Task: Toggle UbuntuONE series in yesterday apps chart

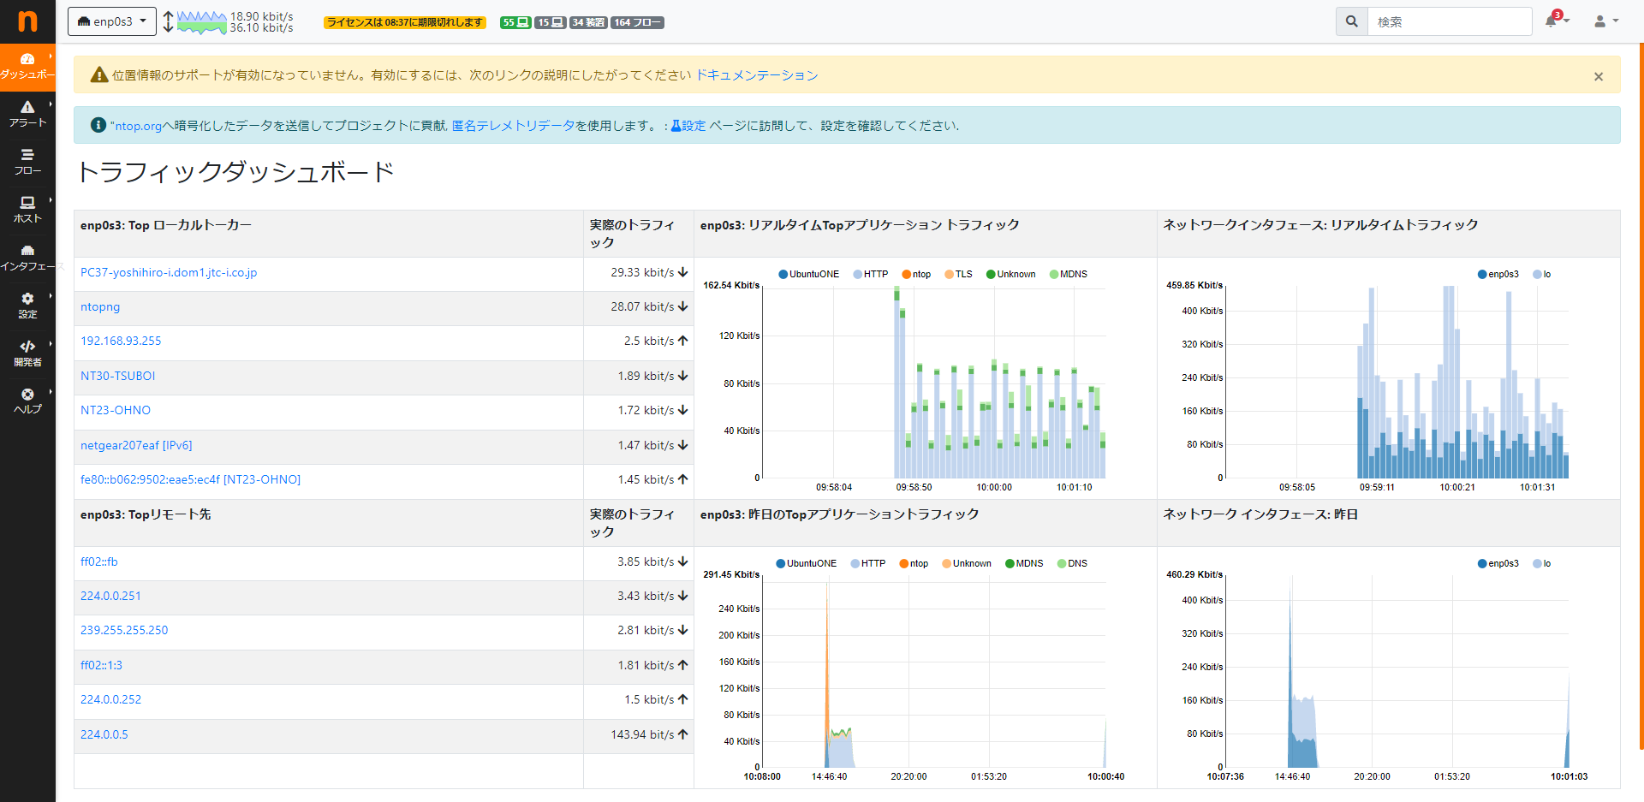Action: click(x=806, y=563)
